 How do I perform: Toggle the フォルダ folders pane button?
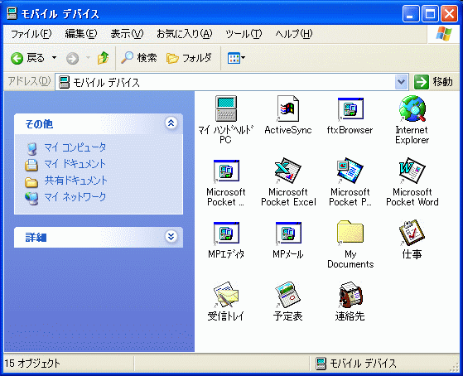click(x=189, y=58)
